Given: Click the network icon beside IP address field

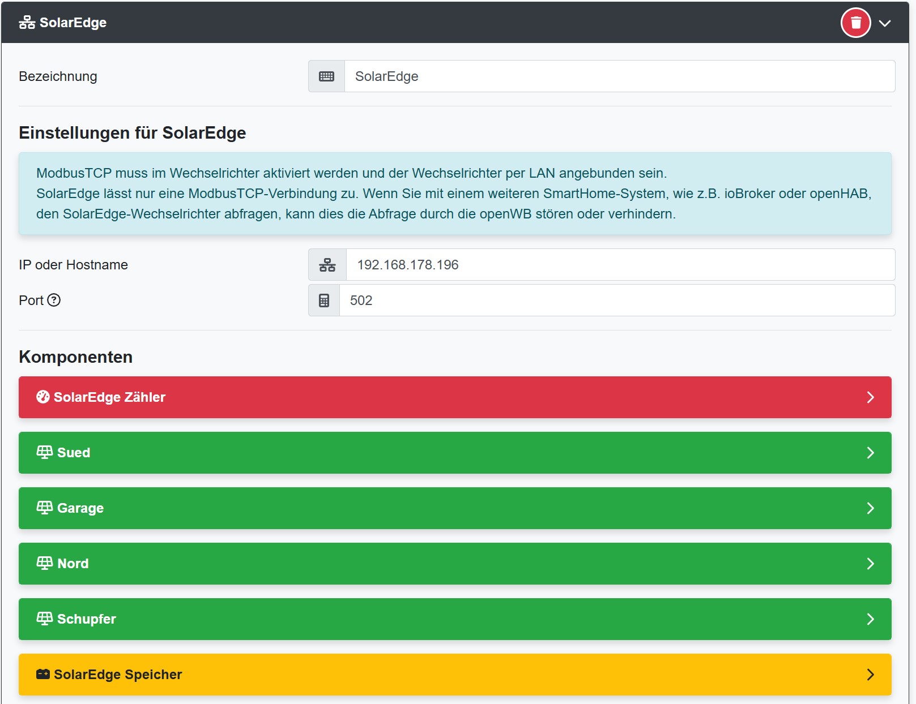Looking at the screenshot, I should (x=327, y=265).
